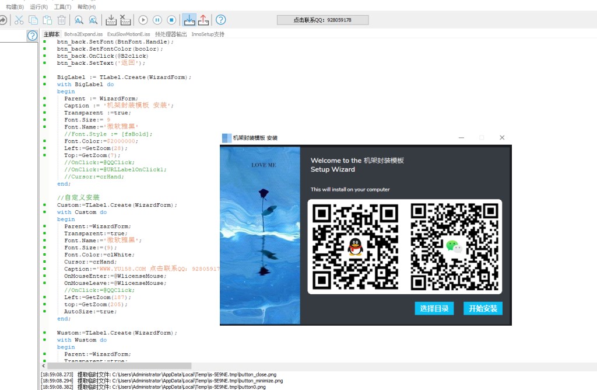
Task: Open the 运行(R) menu
Action: click(x=38, y=7)
